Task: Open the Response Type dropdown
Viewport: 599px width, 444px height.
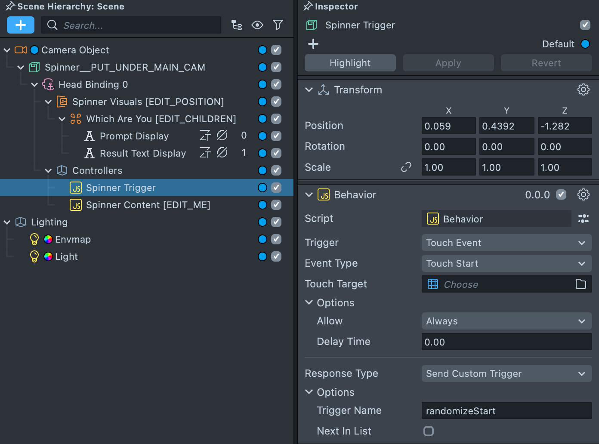Action: 506,374
